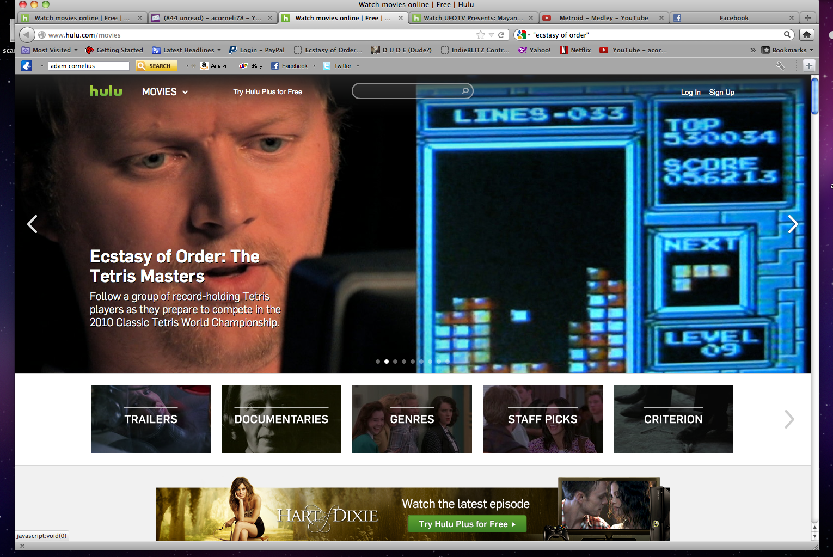Viewport: 833px width, 557px height.
Task: Open the Yahoo! bookmark
Action: [x=534, y=50]
